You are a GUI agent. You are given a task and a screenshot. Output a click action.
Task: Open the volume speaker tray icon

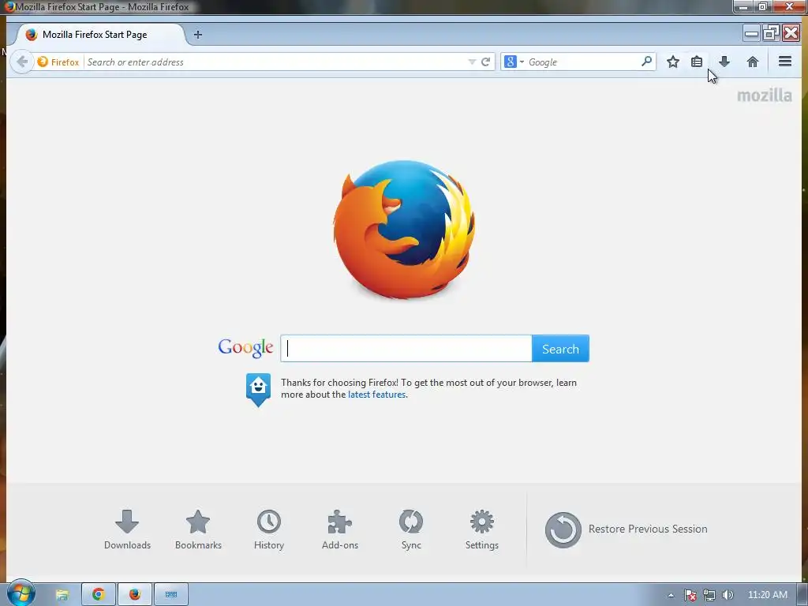pyautogui.click(x=728, y=595)
